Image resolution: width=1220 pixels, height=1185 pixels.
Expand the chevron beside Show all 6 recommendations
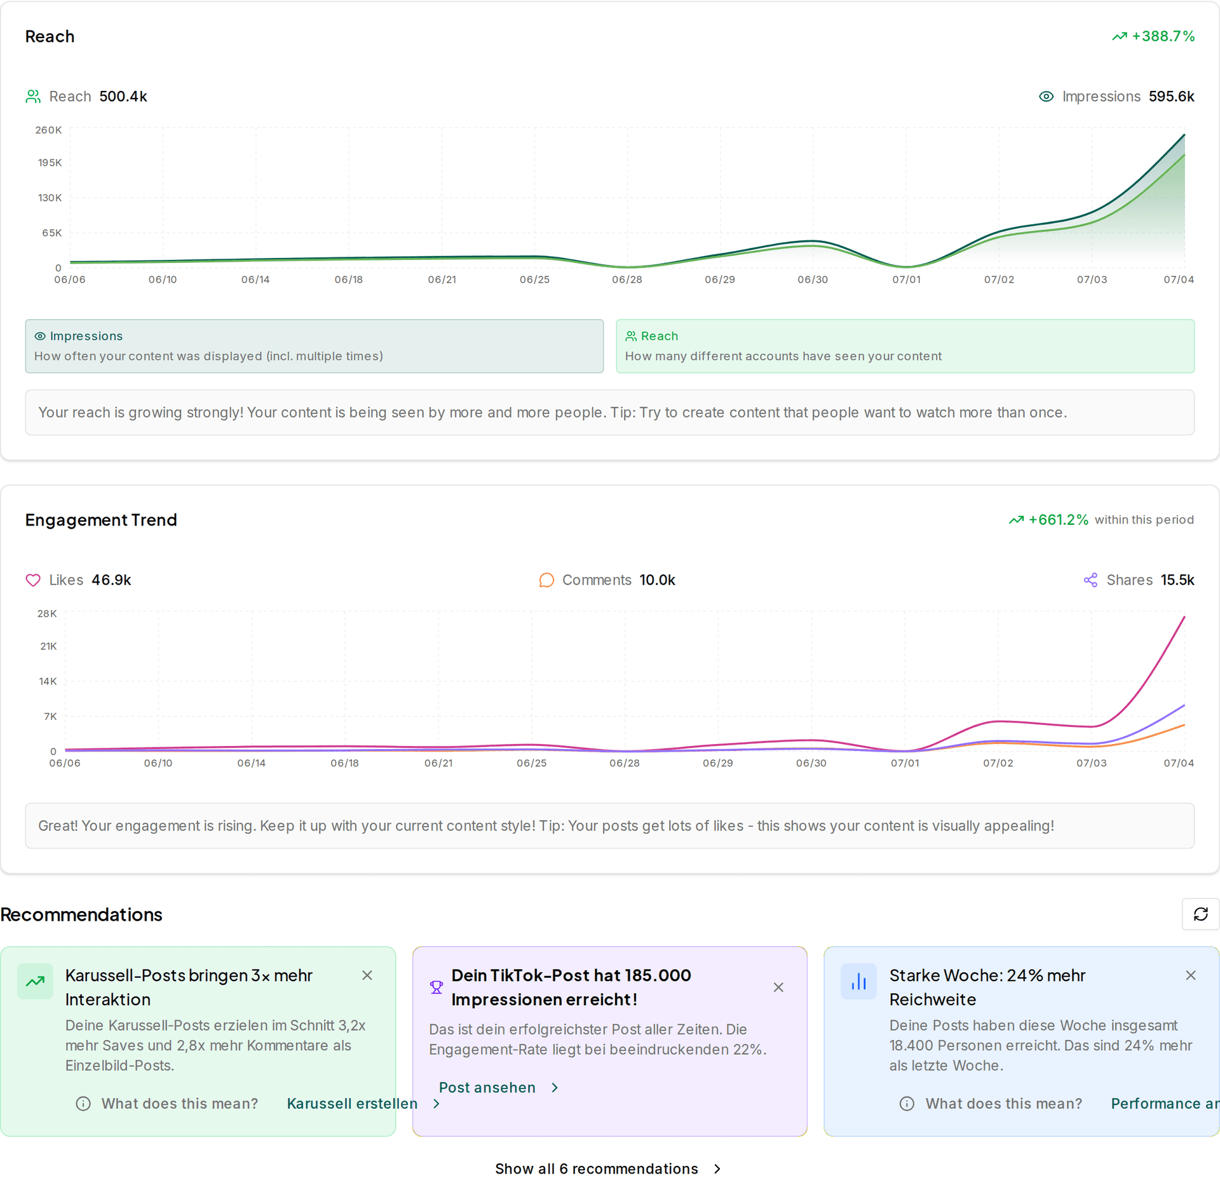click(717, 1169)
